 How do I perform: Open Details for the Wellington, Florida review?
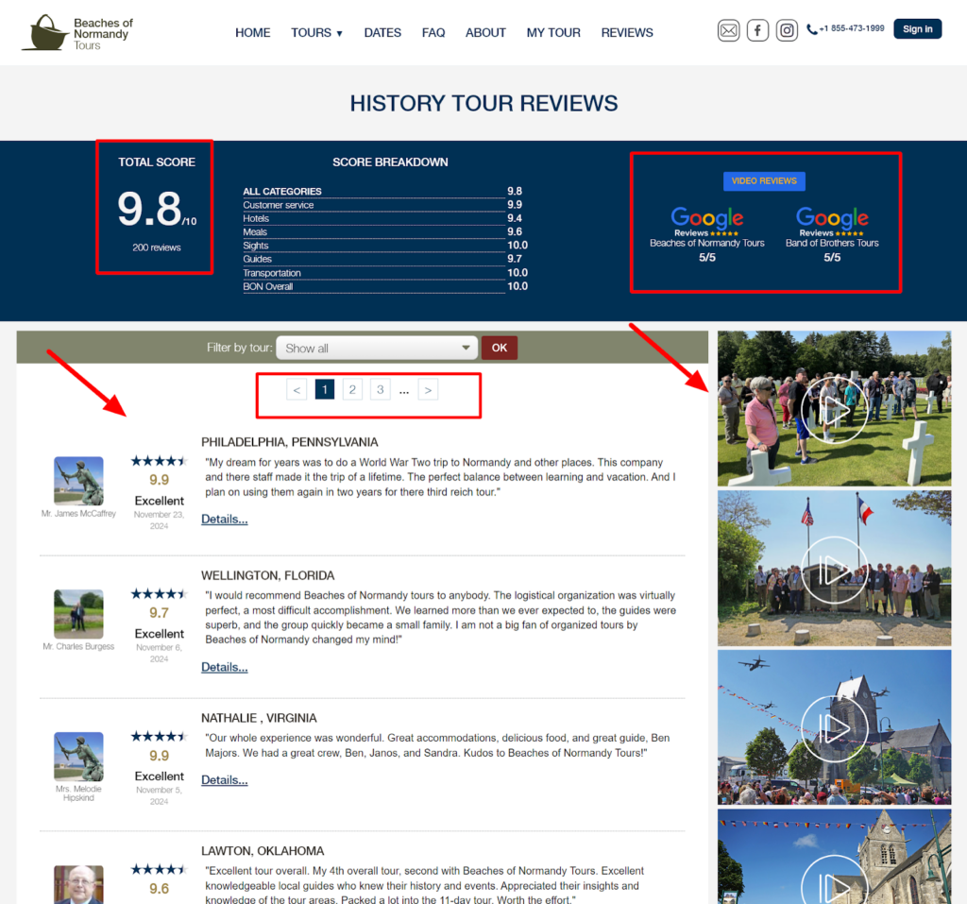(225, 668)
